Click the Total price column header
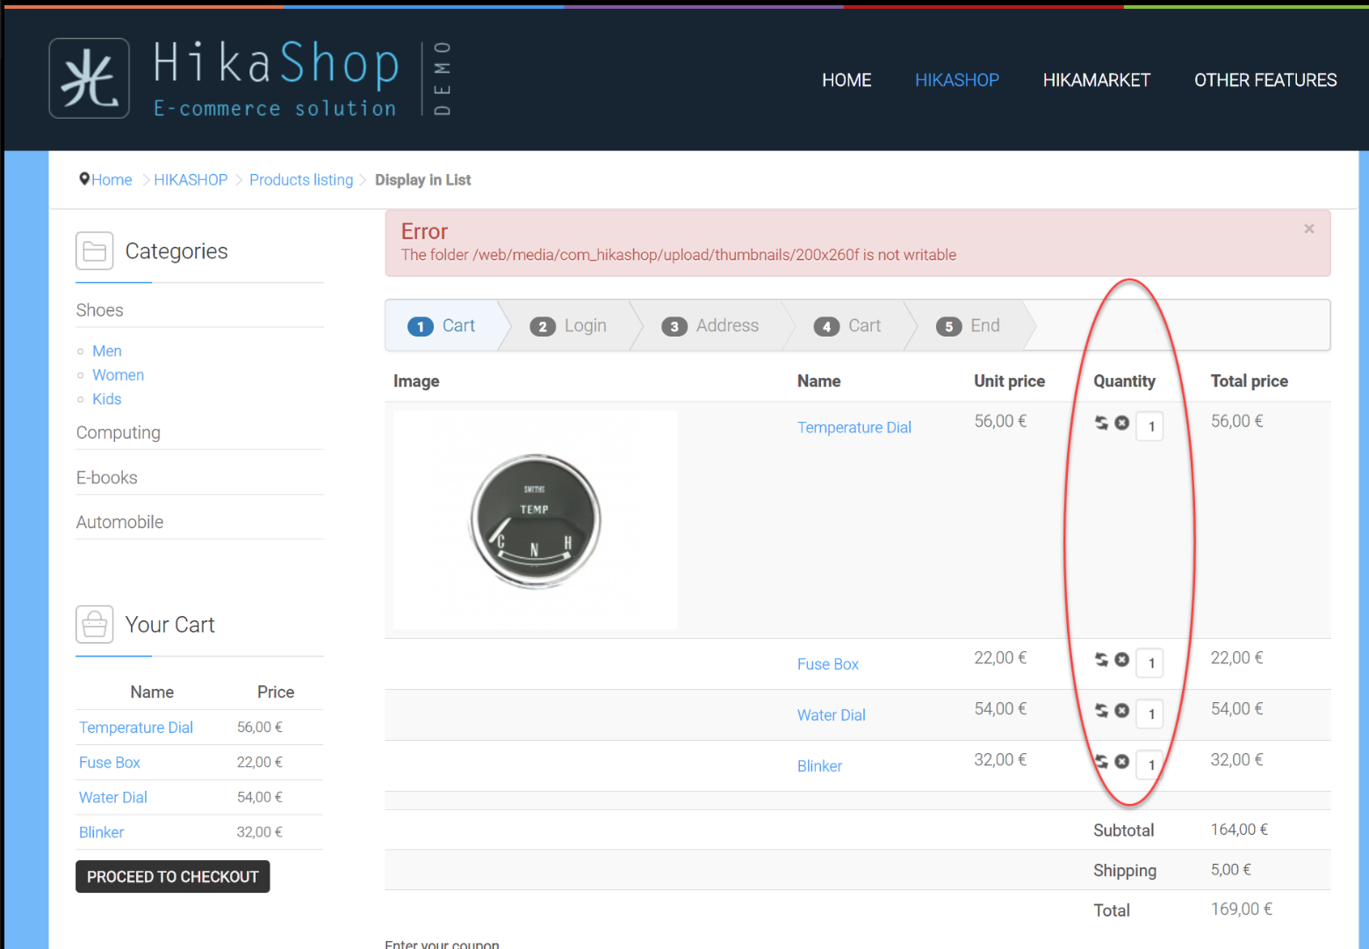Screen dimensions: 1369x949 coord(1250,381)
